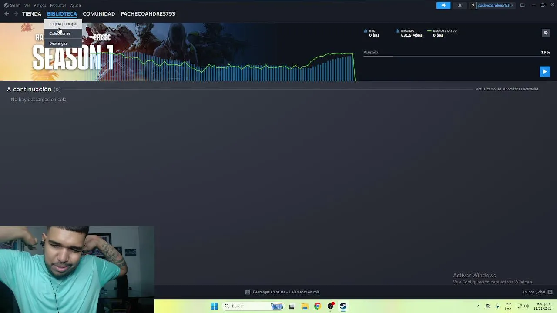Open Google Chrome from the taskbar
557x313 pixels.
click(x=317, y=306)
